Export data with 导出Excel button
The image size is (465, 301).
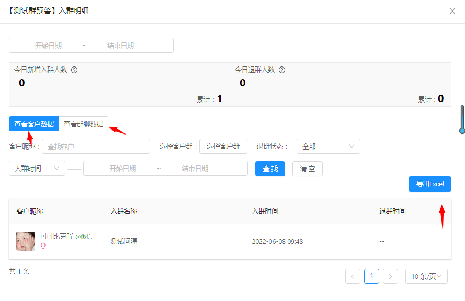tap(430, 184)
